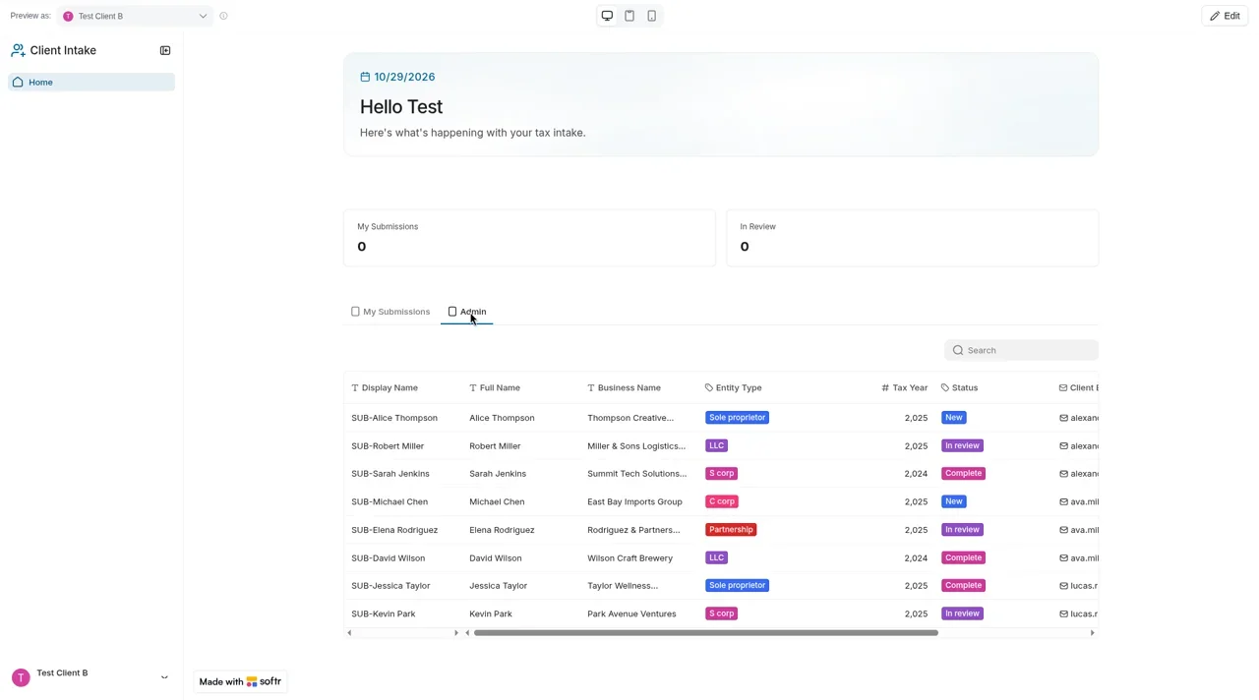Click the Edit button

coord(1225,16)
